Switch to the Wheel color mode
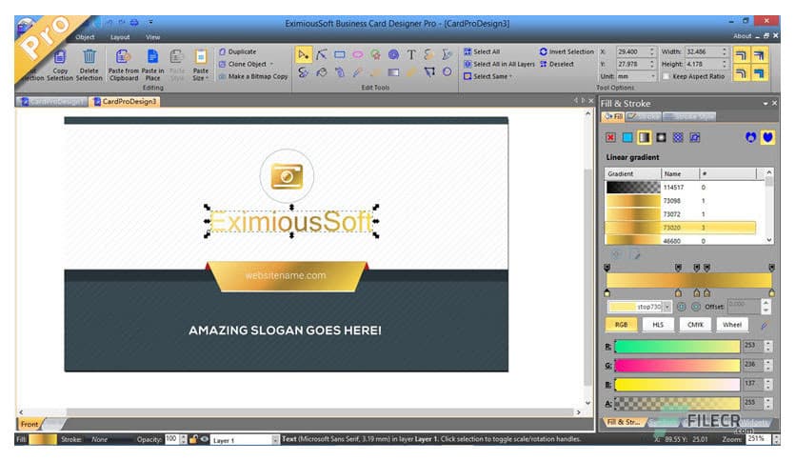This screenshot has height=461, width=796. coord(732,325)
